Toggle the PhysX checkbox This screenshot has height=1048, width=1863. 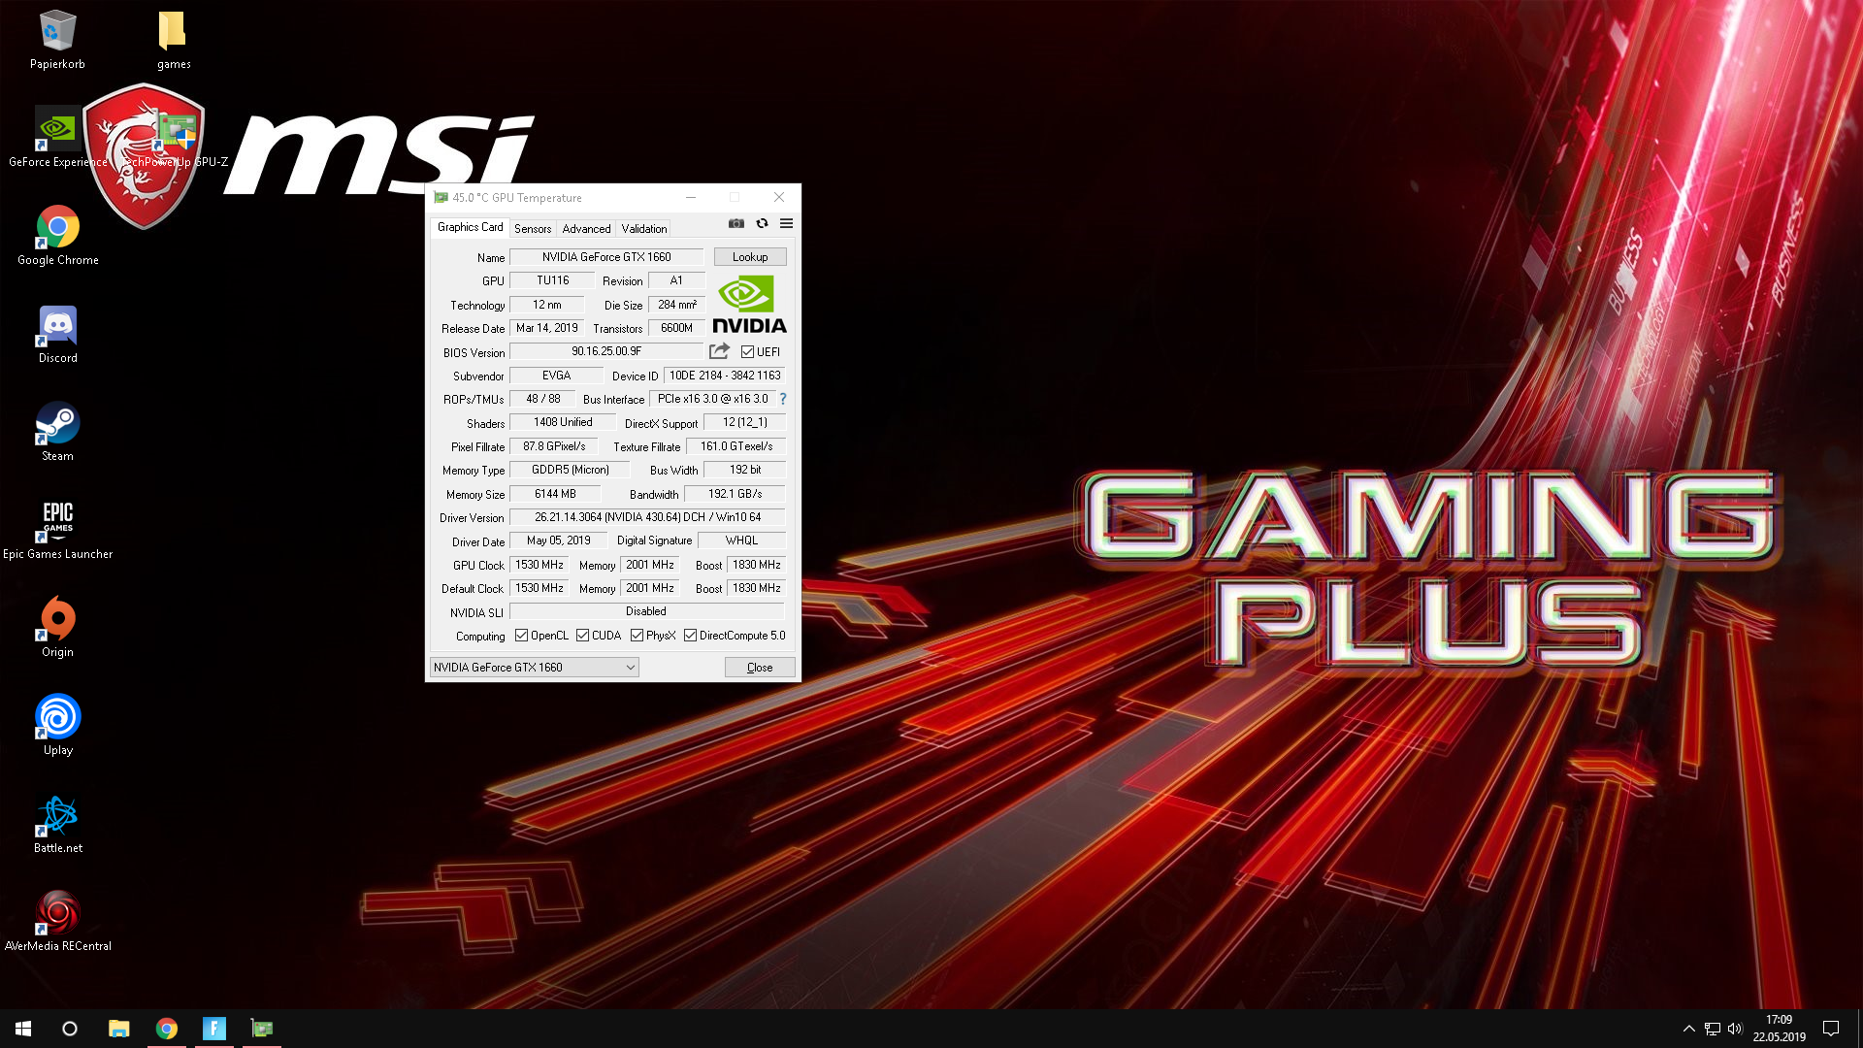[637, 636]
